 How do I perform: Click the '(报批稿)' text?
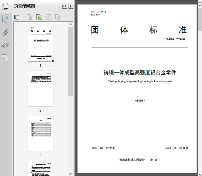(x=140, y=101)
